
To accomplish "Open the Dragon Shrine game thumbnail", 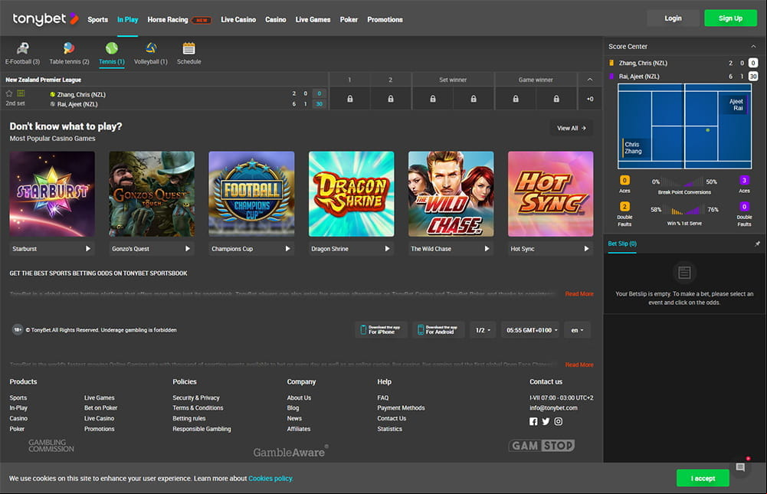I will tap(351, 194).
